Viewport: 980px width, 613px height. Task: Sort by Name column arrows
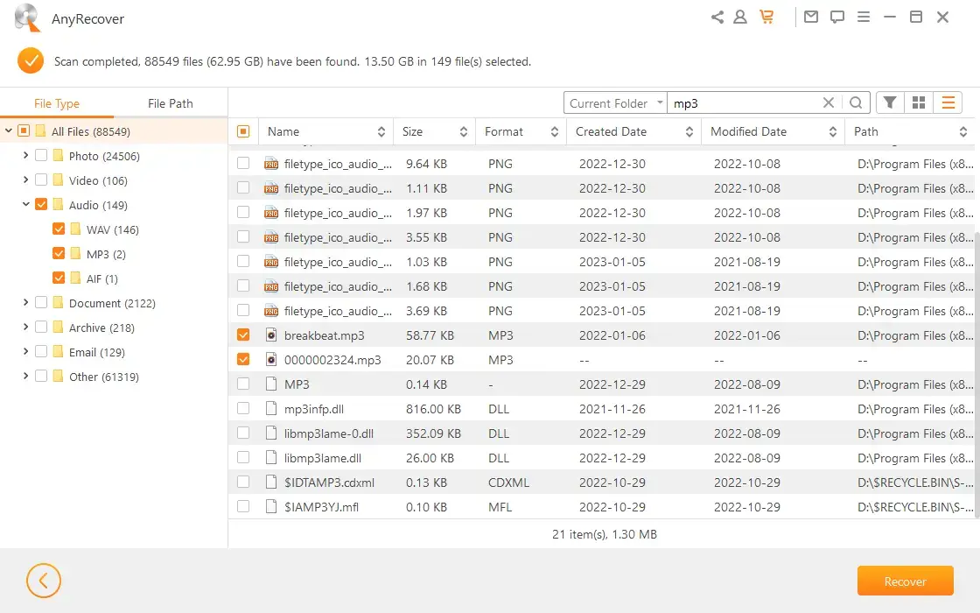point(381,132)
